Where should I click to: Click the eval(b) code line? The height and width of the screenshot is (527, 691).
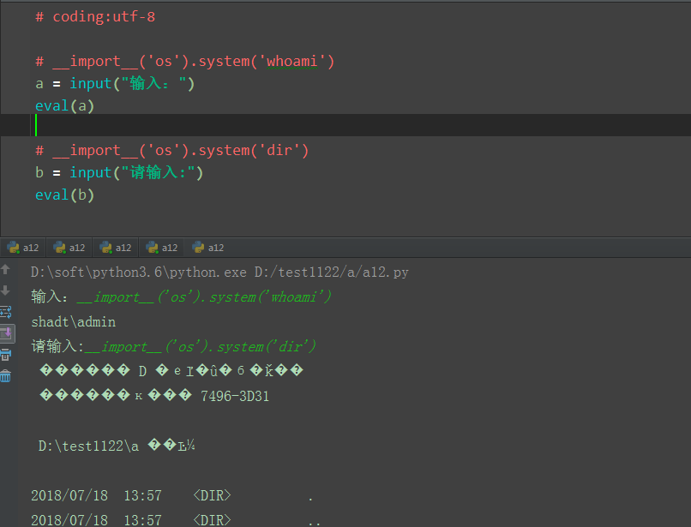(65, 195)
